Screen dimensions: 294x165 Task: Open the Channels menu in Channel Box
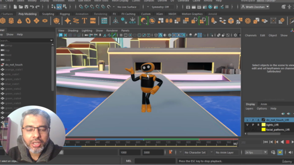click(x=251, y=35)
